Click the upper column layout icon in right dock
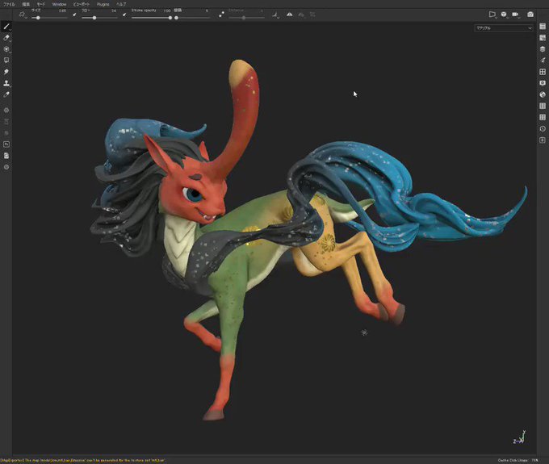Screen dimensions: 549x464 pyautogui.click(x=543, y=106)
